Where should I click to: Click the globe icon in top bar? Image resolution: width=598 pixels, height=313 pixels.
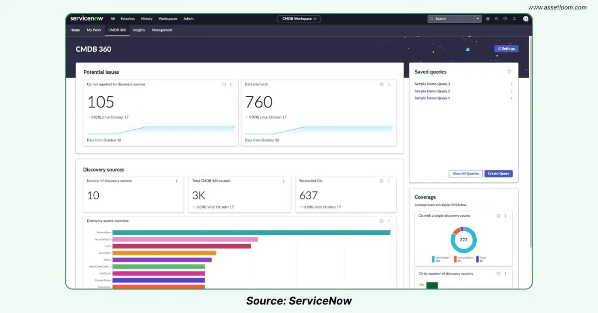488,18
